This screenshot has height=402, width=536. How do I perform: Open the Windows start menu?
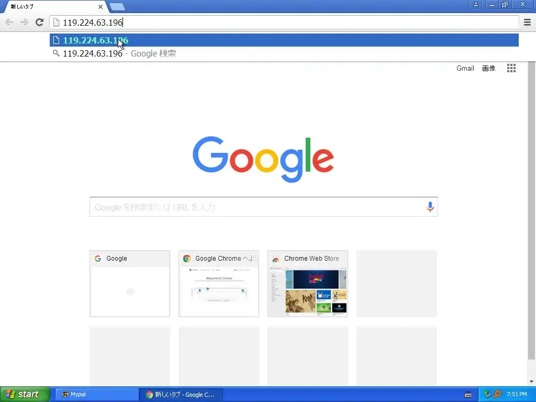tap(25, 394)
